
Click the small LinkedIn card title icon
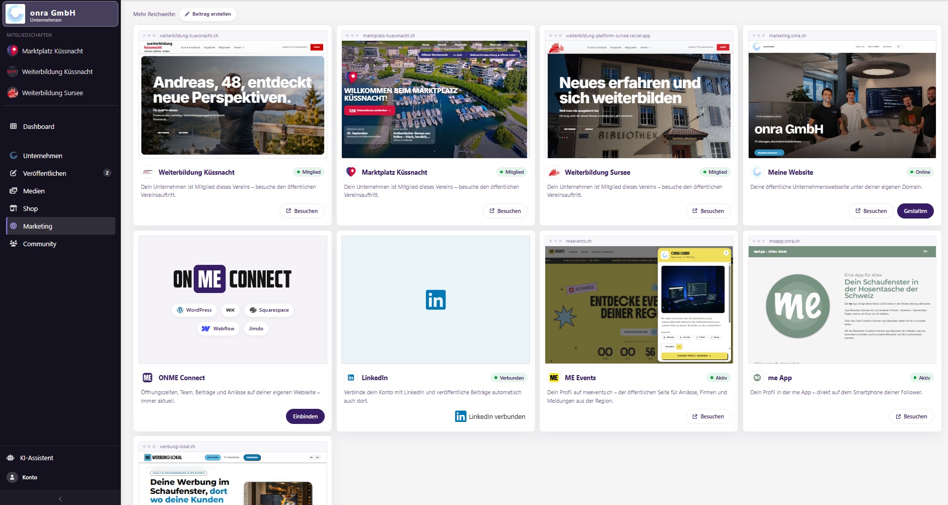pyautogui.click(x=351, y=378)
